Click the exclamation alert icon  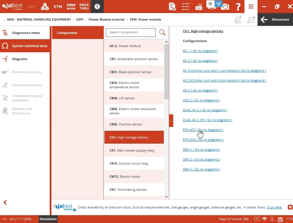tap(97, 6)
